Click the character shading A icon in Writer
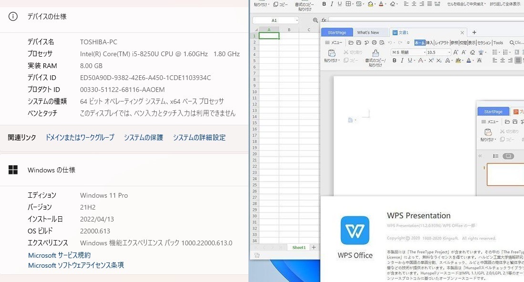Screen dimensions: 524x282 [479, 60]
